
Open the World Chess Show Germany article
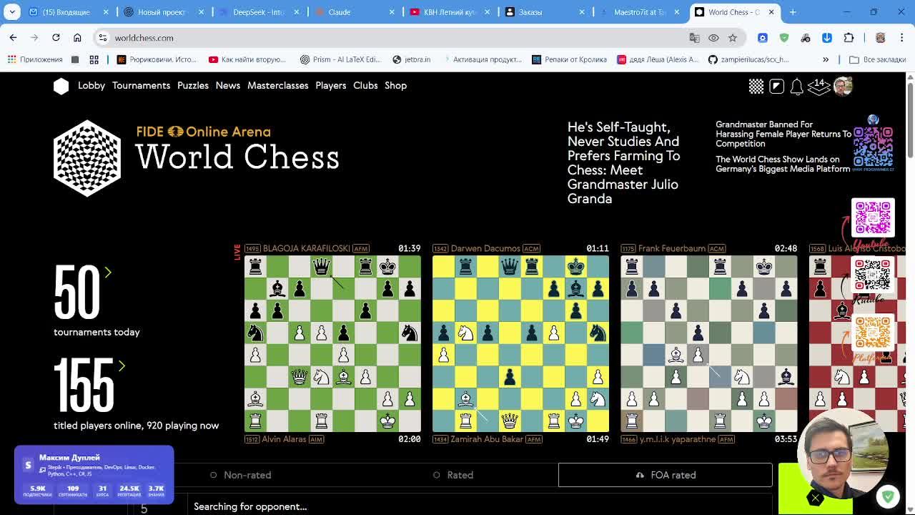[x=783, y=165]
